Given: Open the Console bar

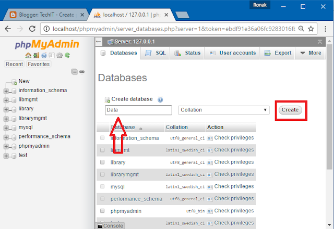Looking at the screenshot, I should pyautogui.click(x=111, y=226).
